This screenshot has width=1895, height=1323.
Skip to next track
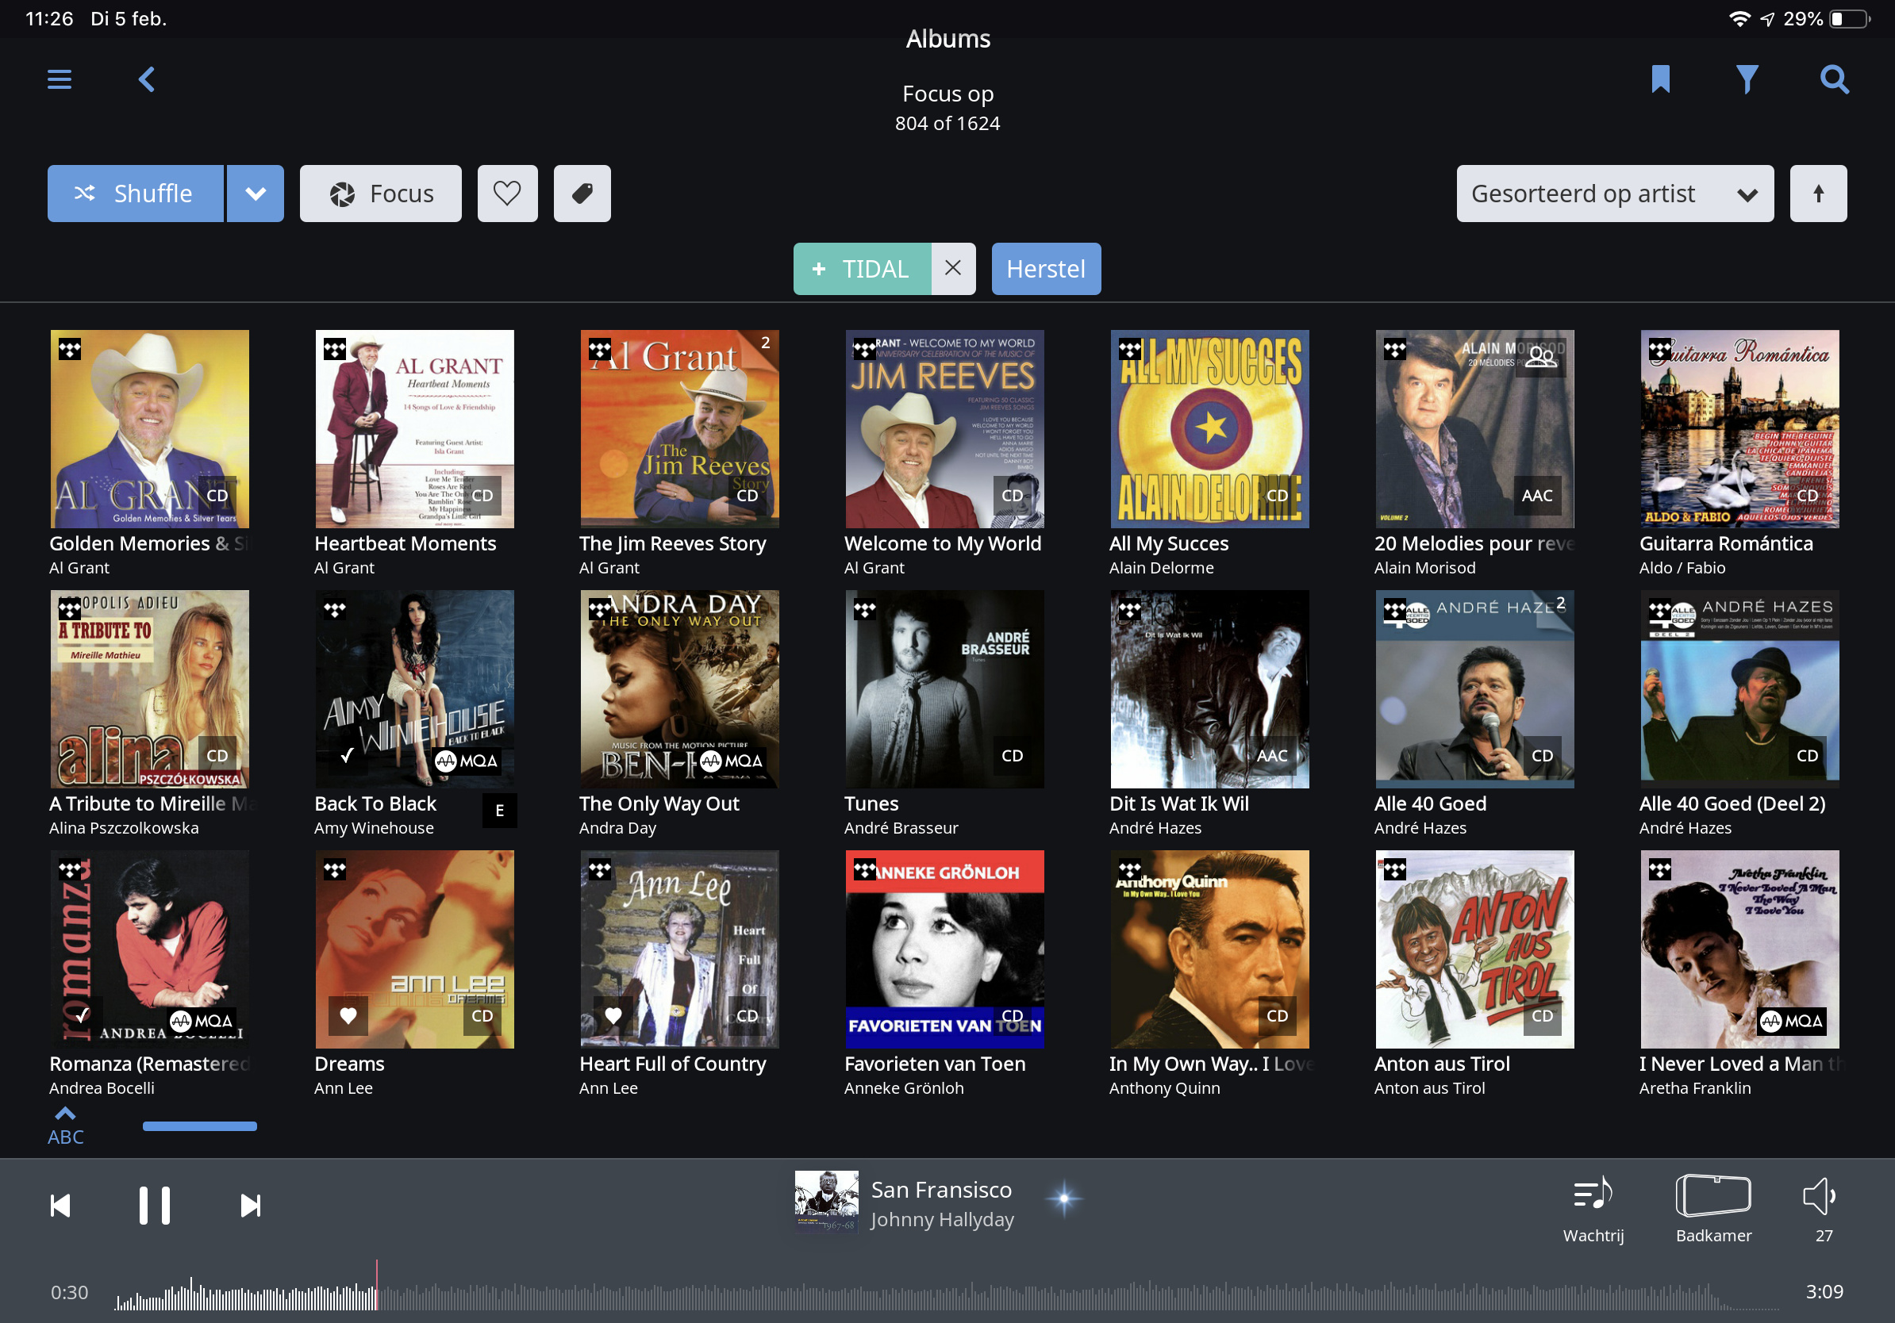[x=250, y=1206]
